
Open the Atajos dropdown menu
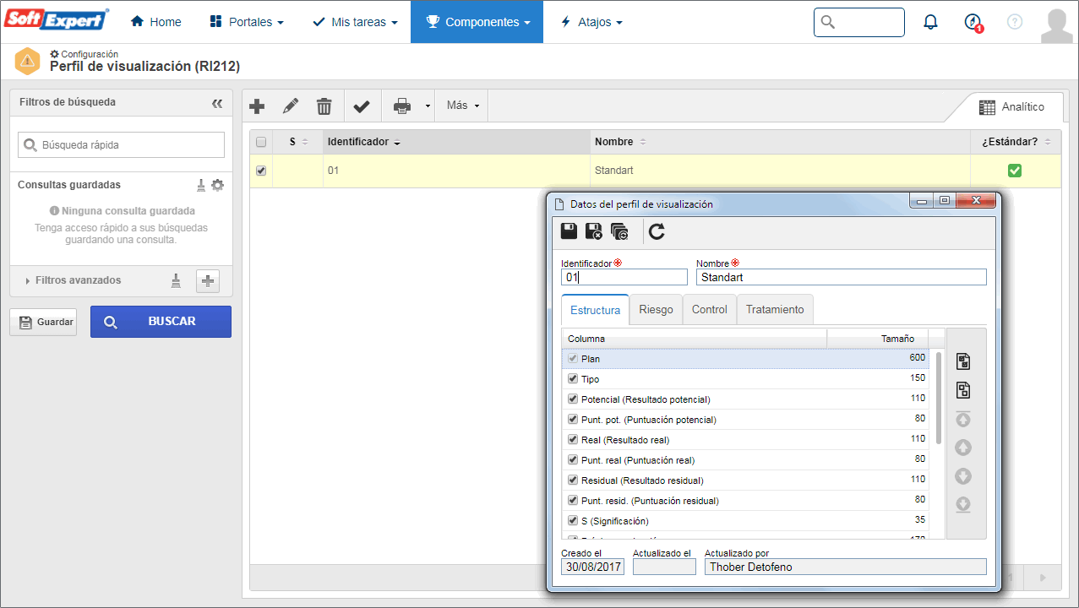[591, 22]
